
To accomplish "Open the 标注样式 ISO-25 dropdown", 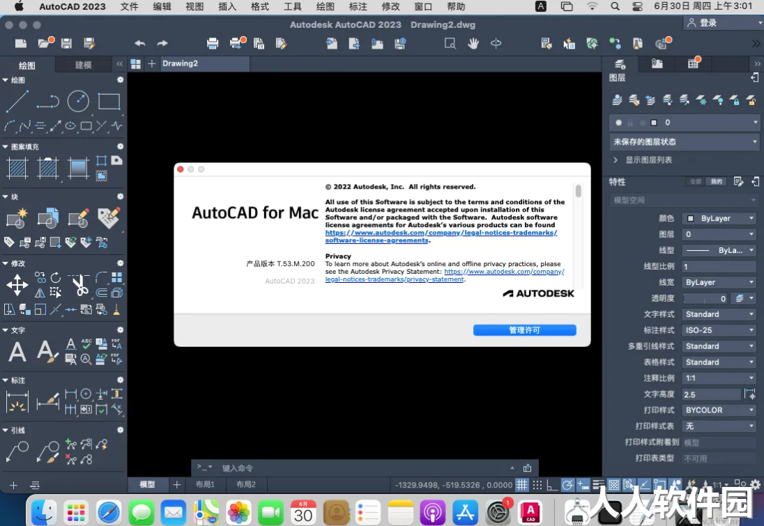I will [x=719, y=330].
